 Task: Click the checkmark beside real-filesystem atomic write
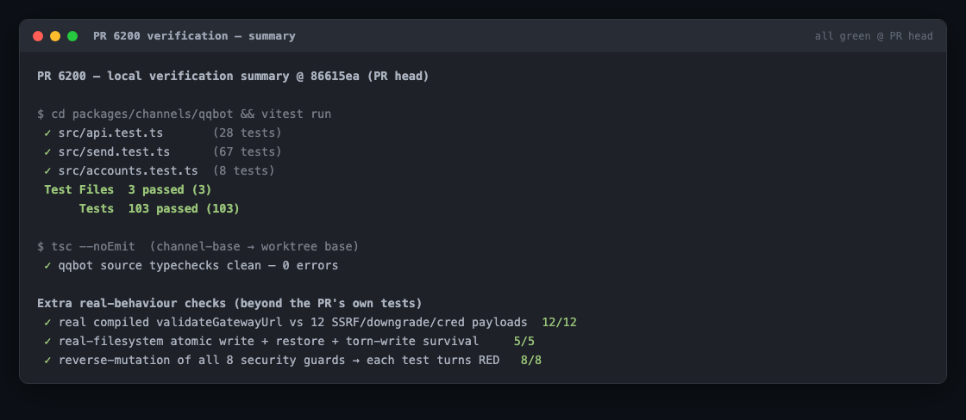(47, 342)
